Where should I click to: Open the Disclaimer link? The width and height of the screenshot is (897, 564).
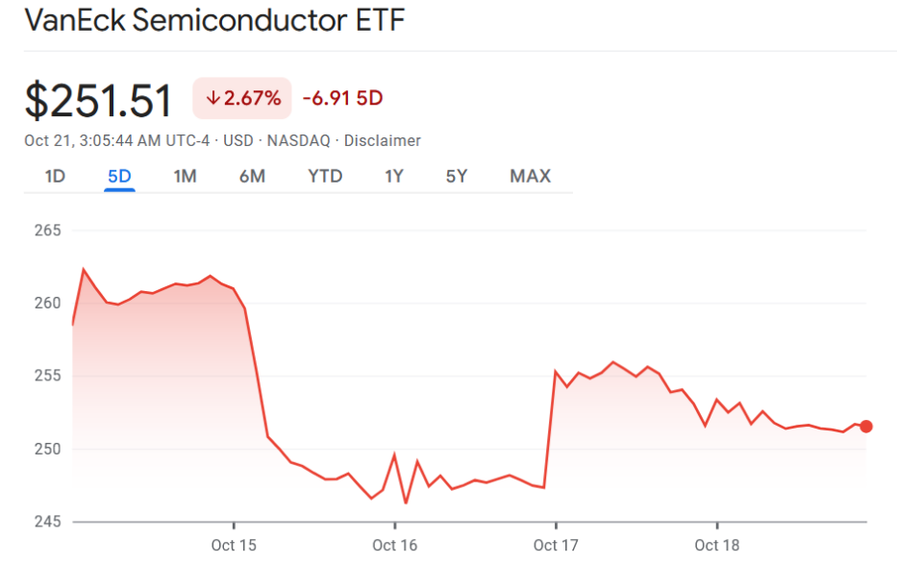[382, 140]
